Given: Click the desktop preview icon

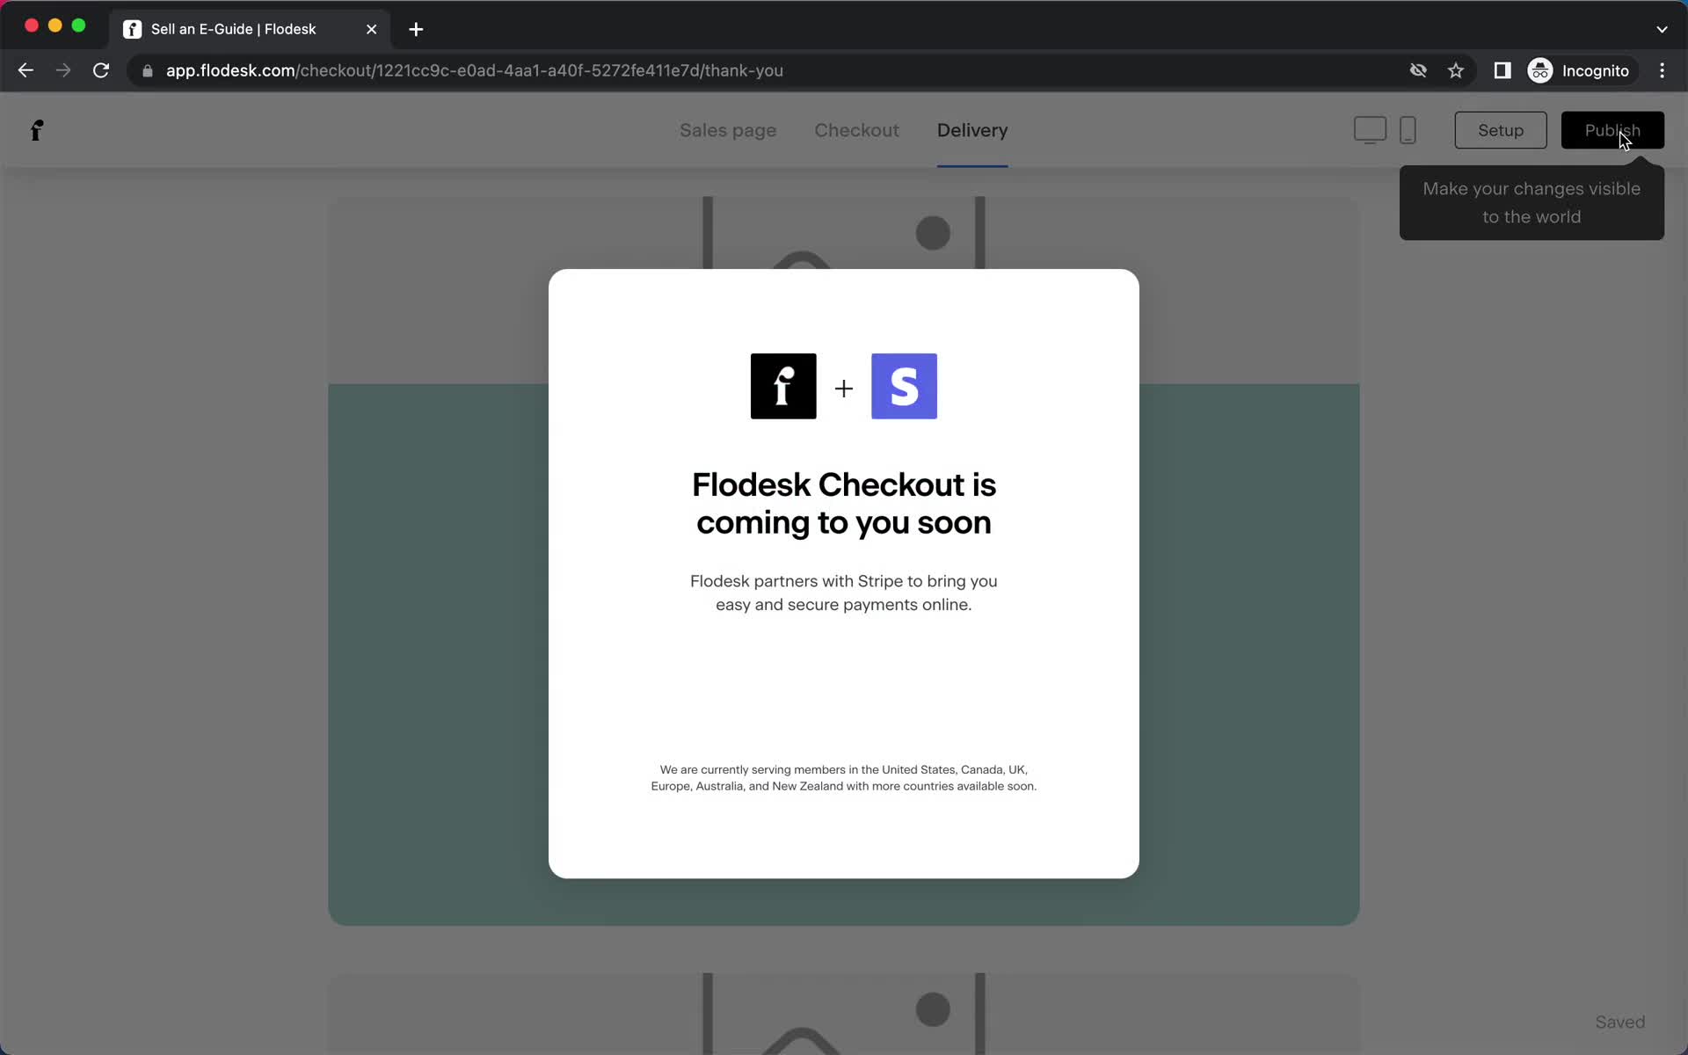Looking at the screenshot, I should tap(1371, 130).
